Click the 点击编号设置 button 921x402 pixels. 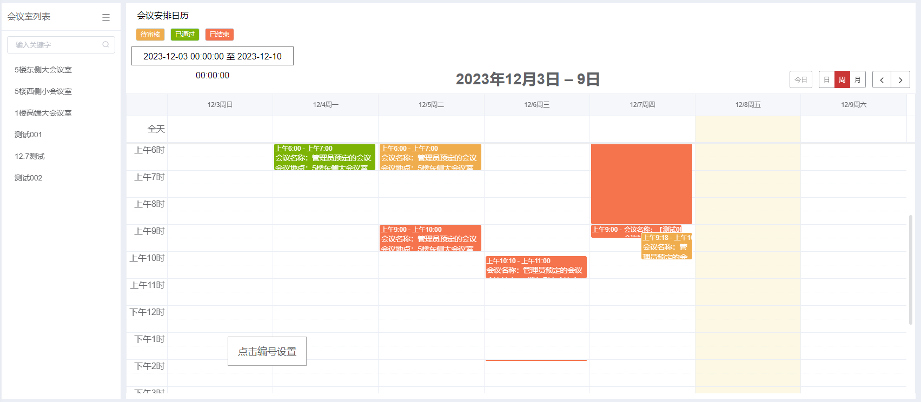pyautogui.click(x=267, y=351)
